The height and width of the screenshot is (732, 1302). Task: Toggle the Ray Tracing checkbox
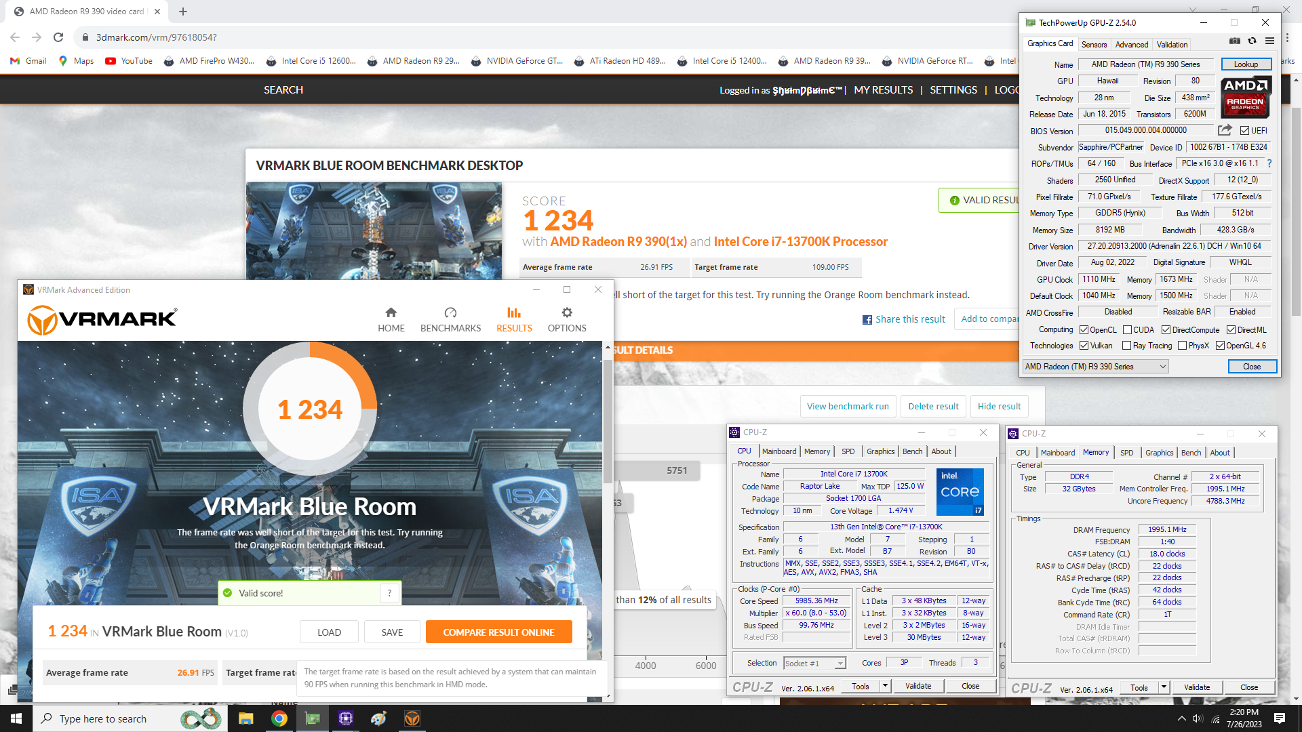click(1126, 346)
